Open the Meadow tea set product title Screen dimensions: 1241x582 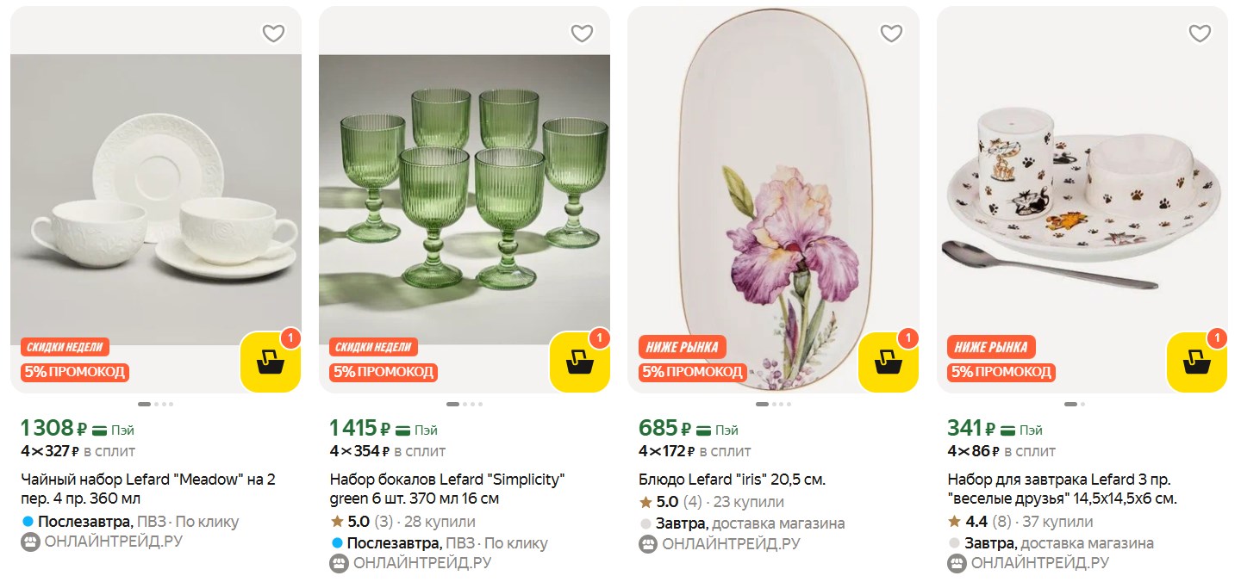tap(147, 489)
